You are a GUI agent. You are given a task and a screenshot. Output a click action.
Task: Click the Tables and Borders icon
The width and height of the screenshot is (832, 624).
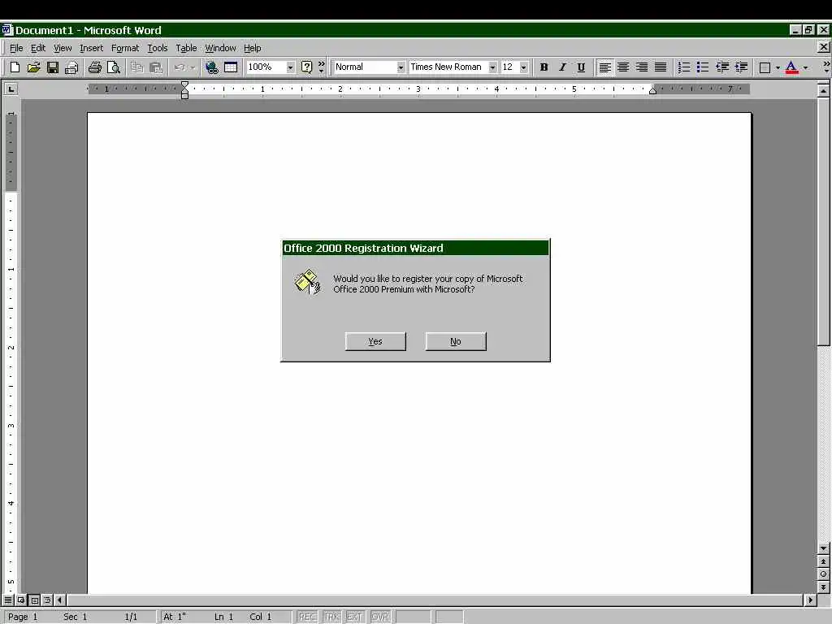coord(231,67)
